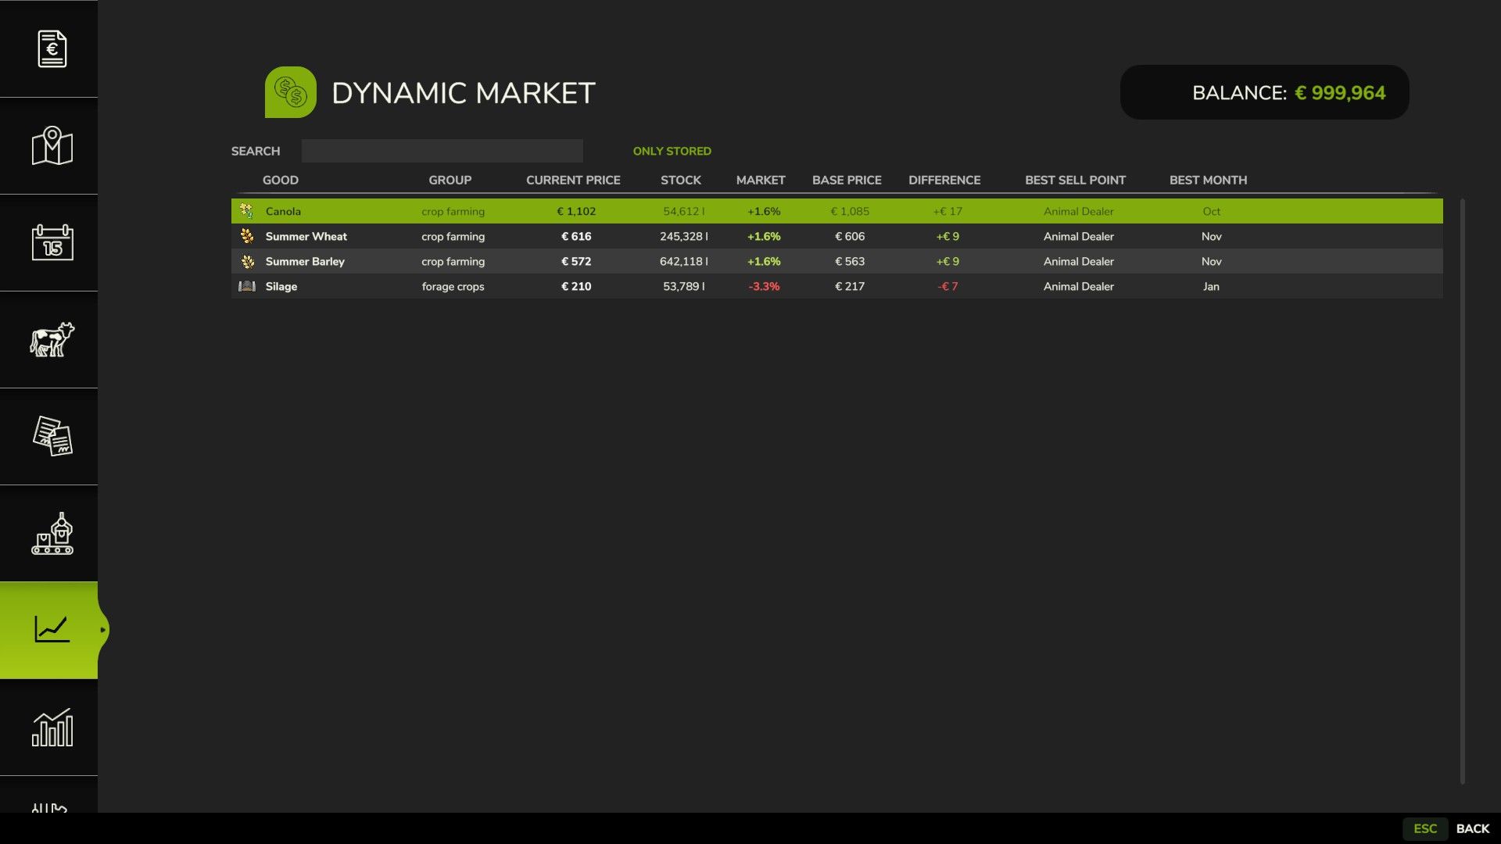Click the table vertical scrollbar
This screenshot has height=844, width=1501.
click(x=1462, y=491)
